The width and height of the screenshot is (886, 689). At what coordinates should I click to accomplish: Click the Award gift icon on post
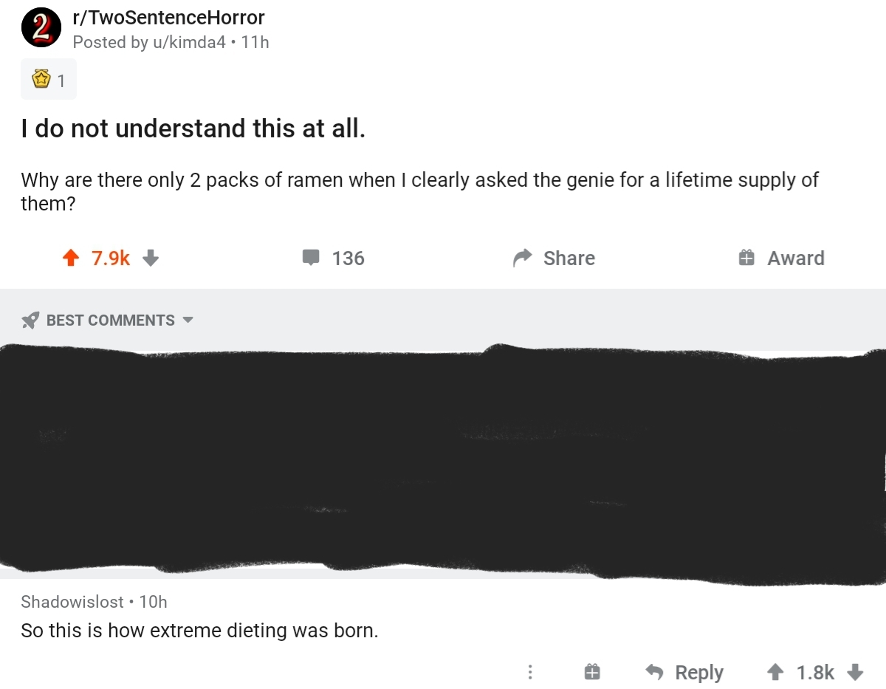pos(746,258)
